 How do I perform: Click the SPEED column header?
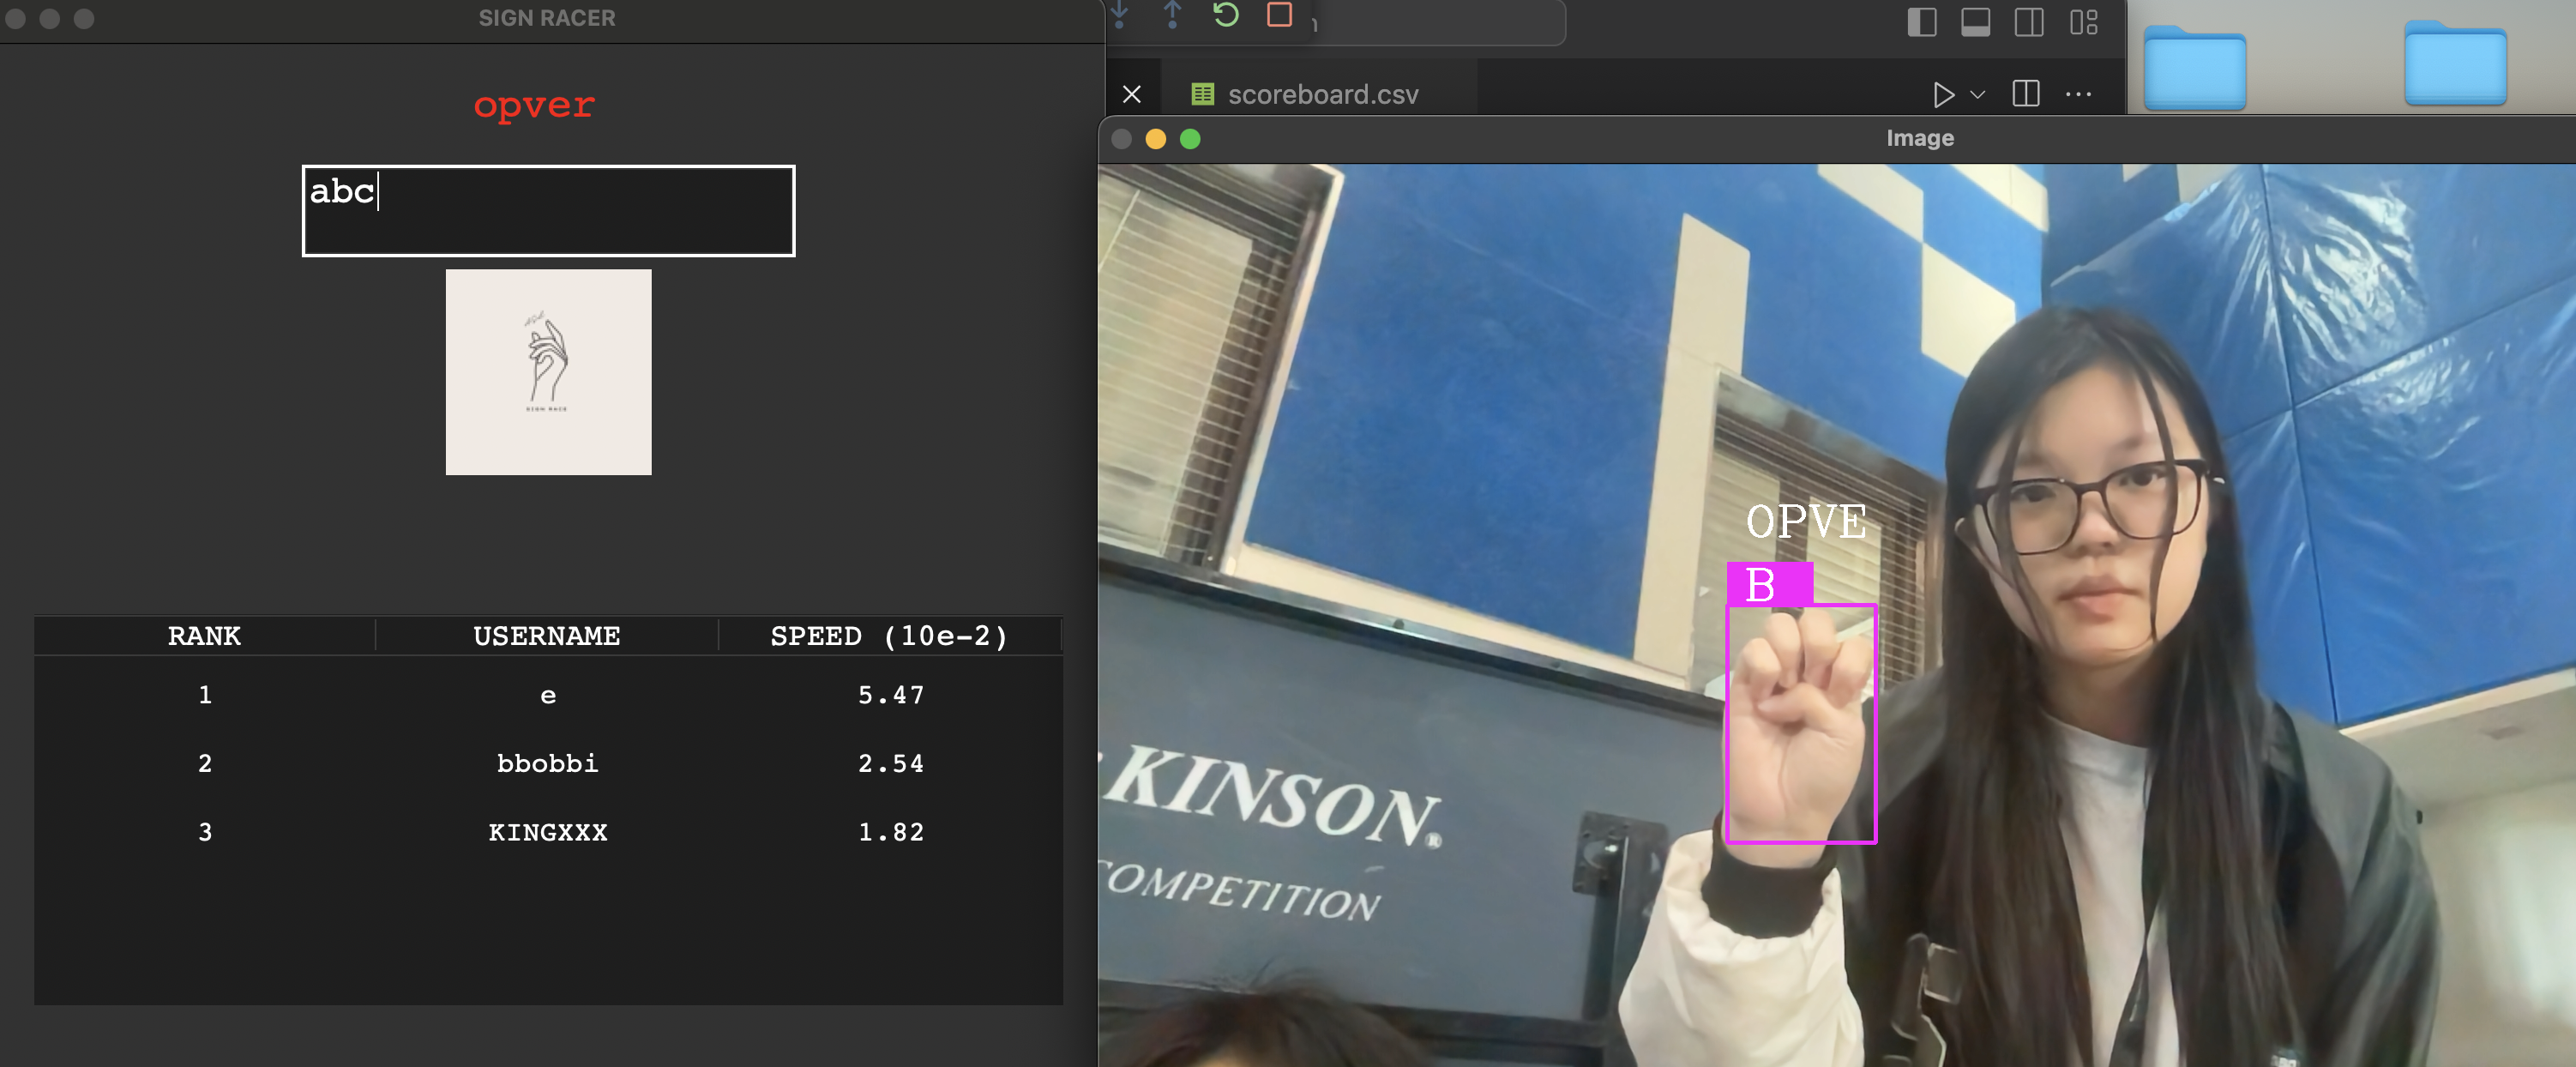889,635
